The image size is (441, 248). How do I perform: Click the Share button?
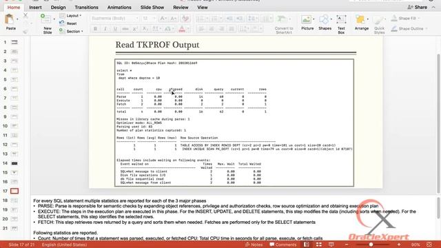tap(418, 8)
